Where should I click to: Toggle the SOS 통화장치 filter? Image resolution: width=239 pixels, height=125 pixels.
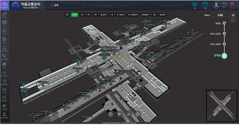click(134, 15)
